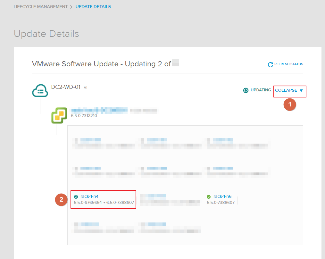Viewport: 325px width, 259px height.
Task: Open the rack-1-n6 host link
Action: (222, 196)
